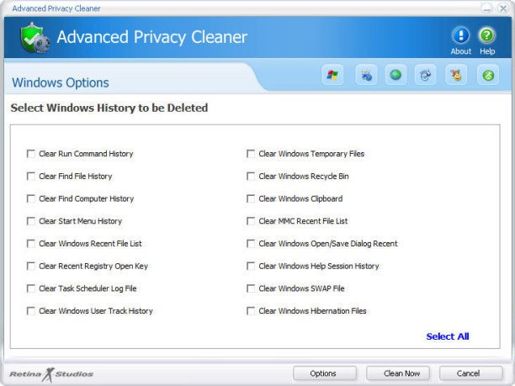Click the smiley face toolbar icon

[x=456, y=75]
